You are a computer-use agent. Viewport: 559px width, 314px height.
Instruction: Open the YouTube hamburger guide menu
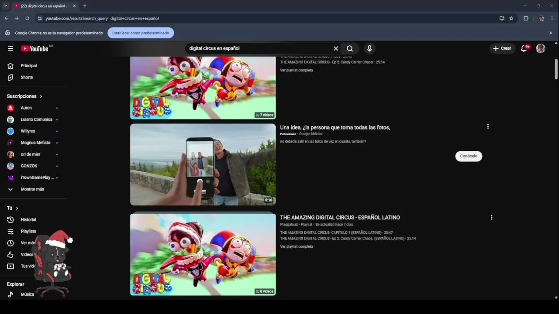pyautogui.click(x=10, y=48)
